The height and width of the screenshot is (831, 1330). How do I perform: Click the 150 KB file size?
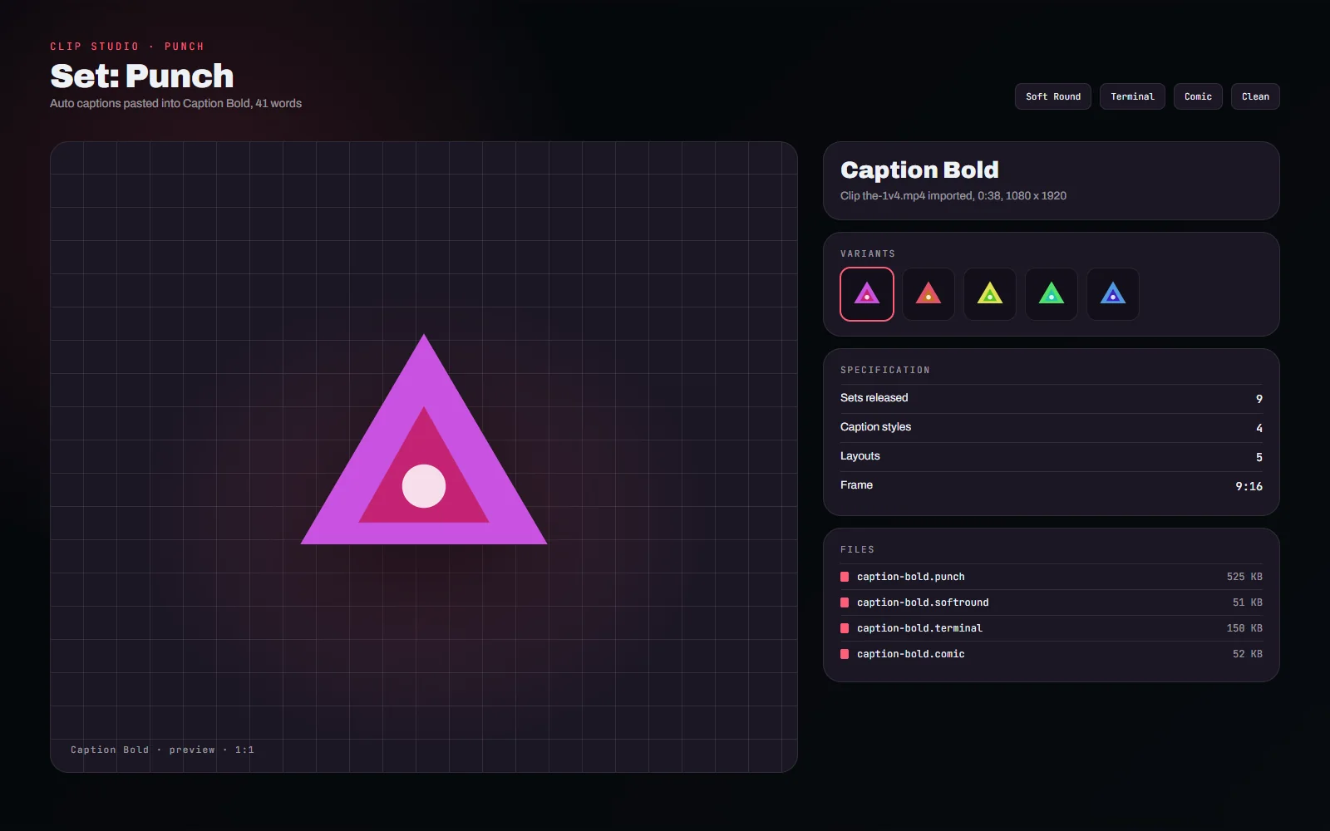click(x=1244, y=628)
